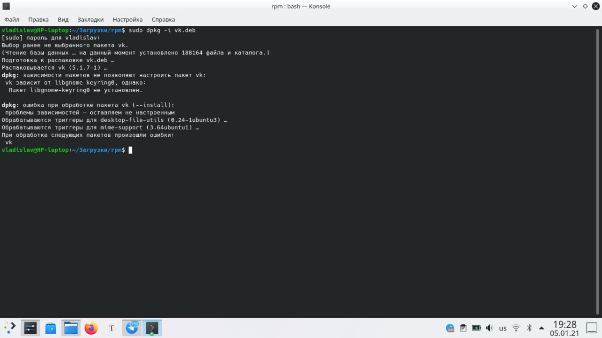Open the audio volume tray icon
This screenshot has height=338, width=602.
tap(489, 328)
